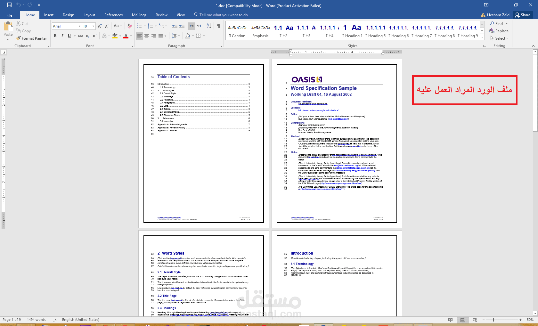Decrease the paragraph indent
This screenshot has width=538, height=326.
(x=175, y=26)
